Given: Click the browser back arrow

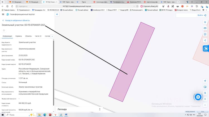Looking at the screenshot, I should 3,6.
